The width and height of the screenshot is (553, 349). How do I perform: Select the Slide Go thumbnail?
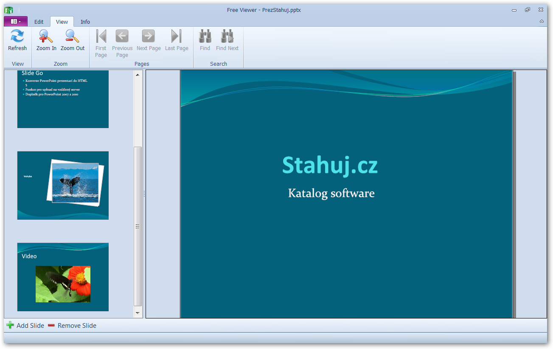click(63, 99)
